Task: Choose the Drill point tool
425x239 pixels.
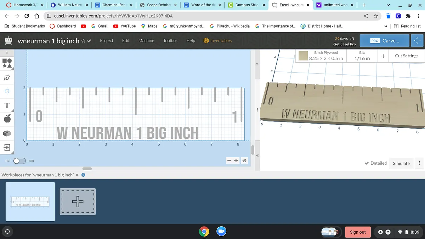Action: click(7, 91)
